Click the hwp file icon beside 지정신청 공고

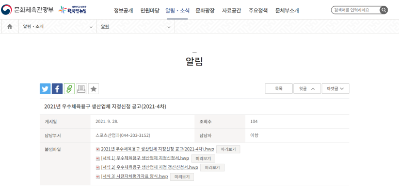pyautogui.click(x=98, y=149)
